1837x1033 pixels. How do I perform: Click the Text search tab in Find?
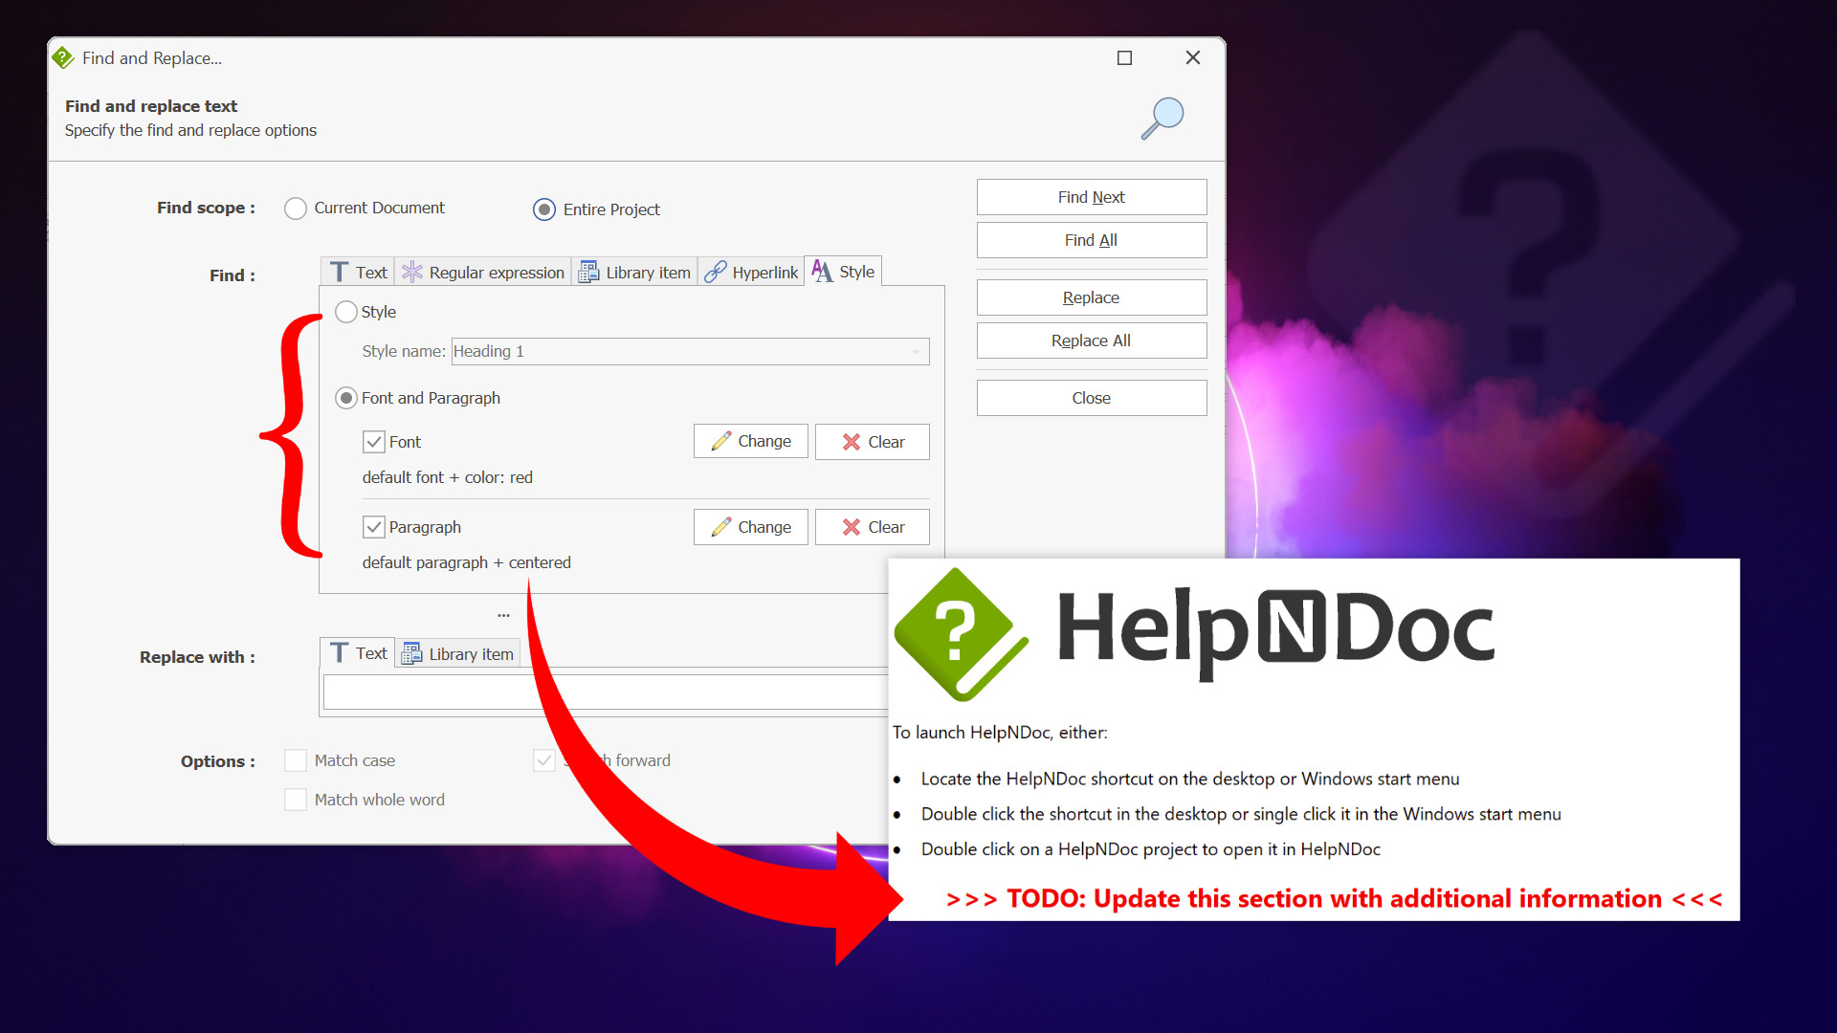tap(357, 272)
